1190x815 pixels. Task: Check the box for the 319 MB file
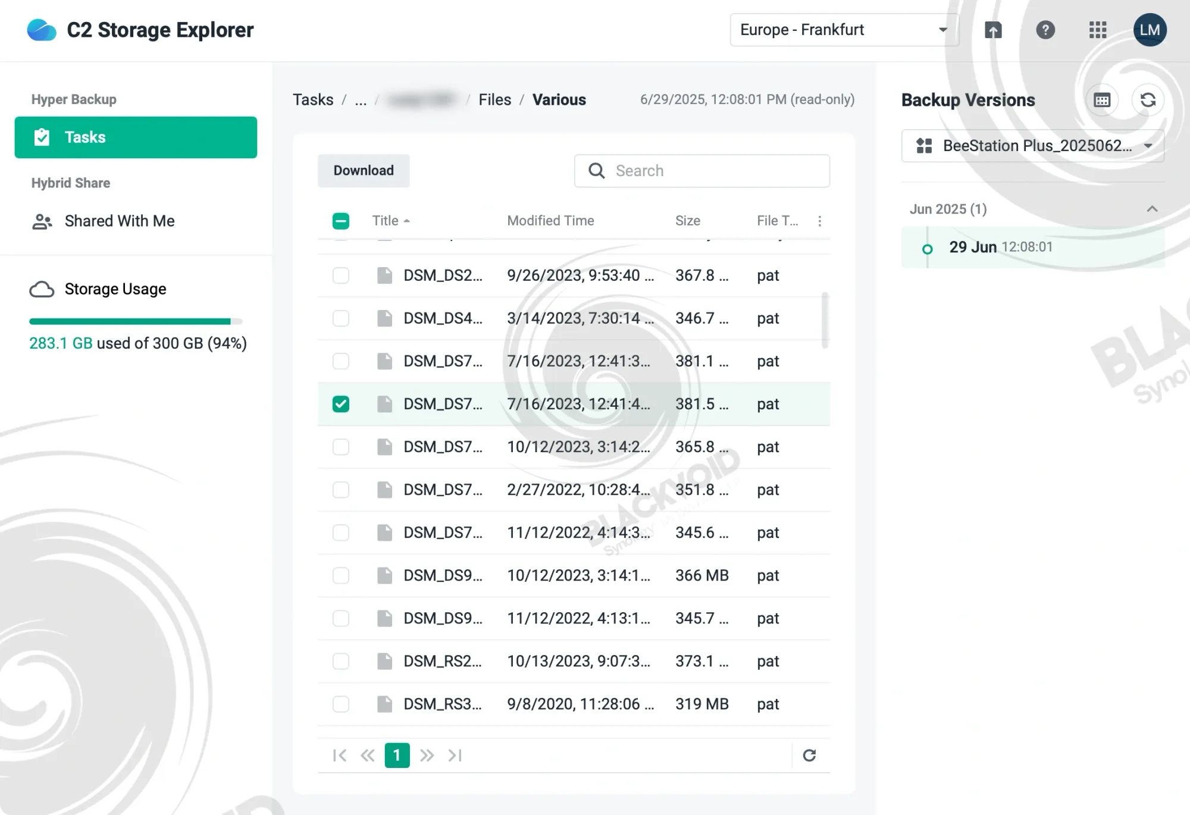341,704
